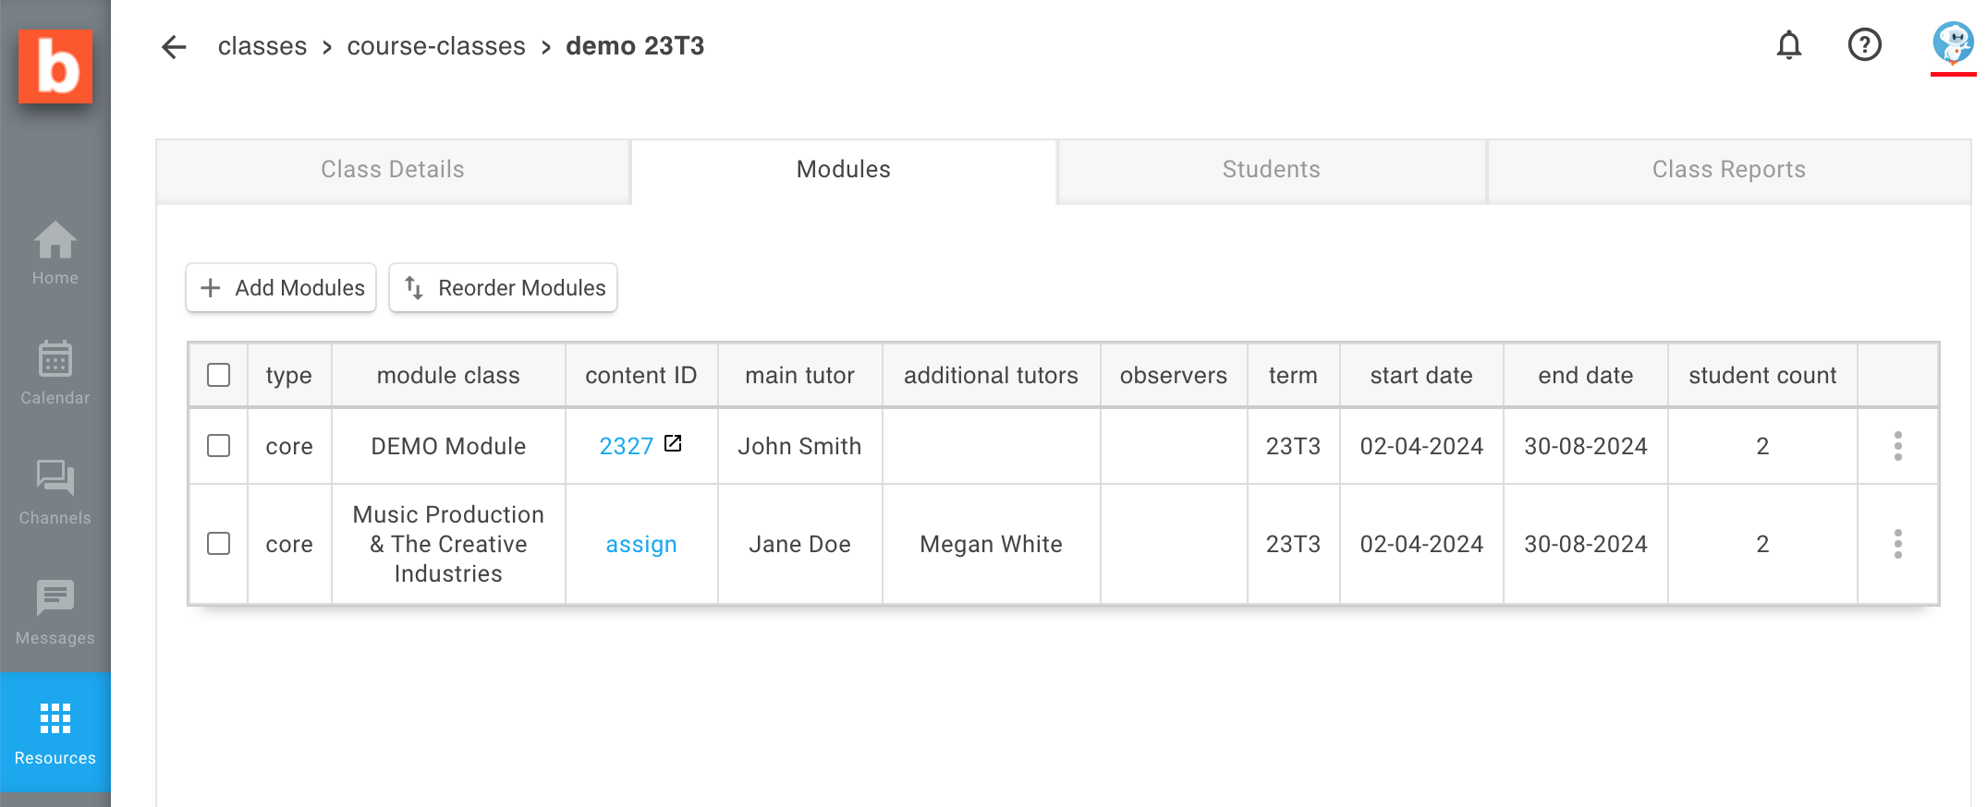Go to Home in the sidebar
1987x807 pixels.
[x=55, y=253]
